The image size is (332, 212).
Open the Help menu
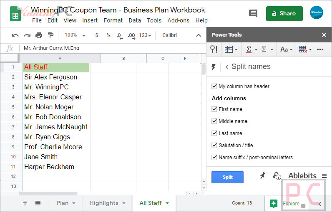201,20
